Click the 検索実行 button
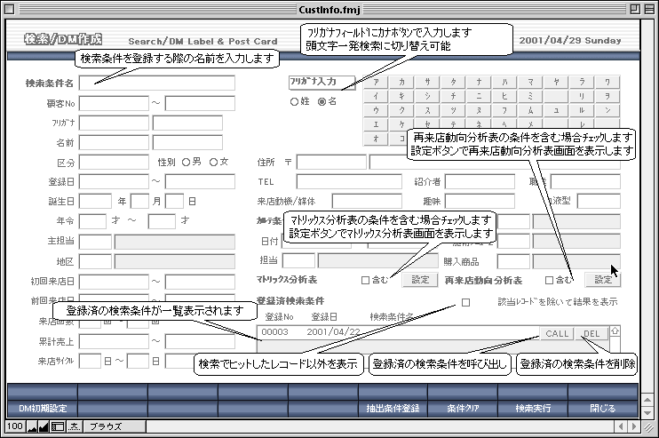The height and width of the screenshot is (438, 659). 533,408
